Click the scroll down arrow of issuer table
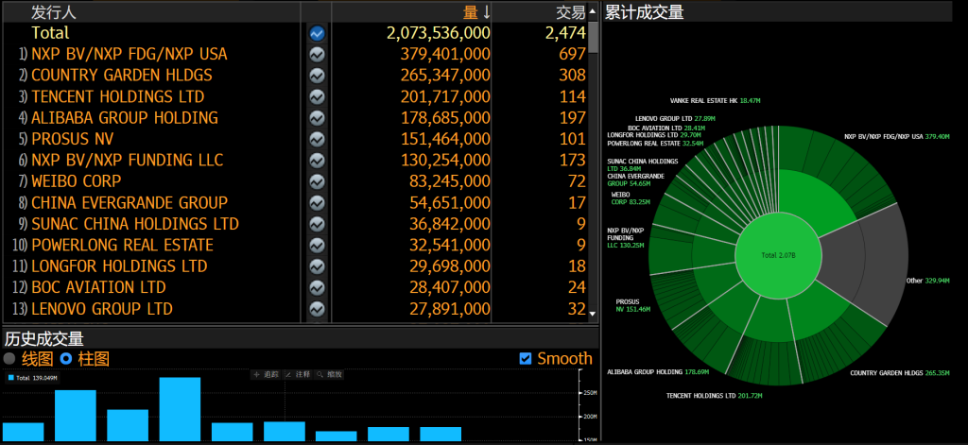 pyautogui.click(x=593, y=312)
